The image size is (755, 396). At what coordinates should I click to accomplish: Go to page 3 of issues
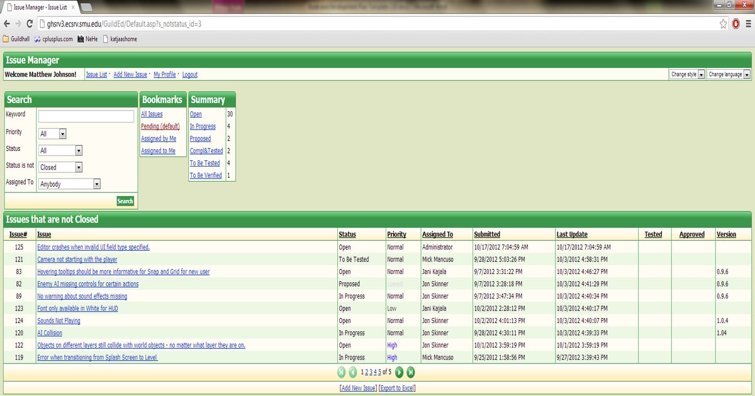click(371, 372)
